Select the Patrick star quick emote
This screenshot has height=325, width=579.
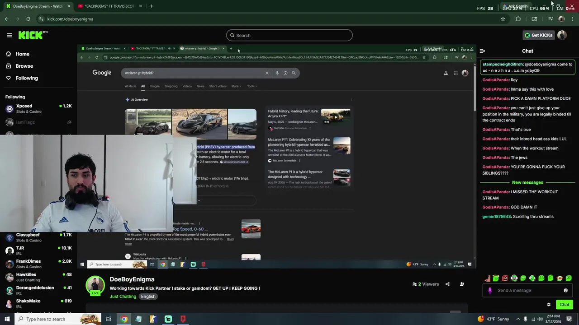487,279
